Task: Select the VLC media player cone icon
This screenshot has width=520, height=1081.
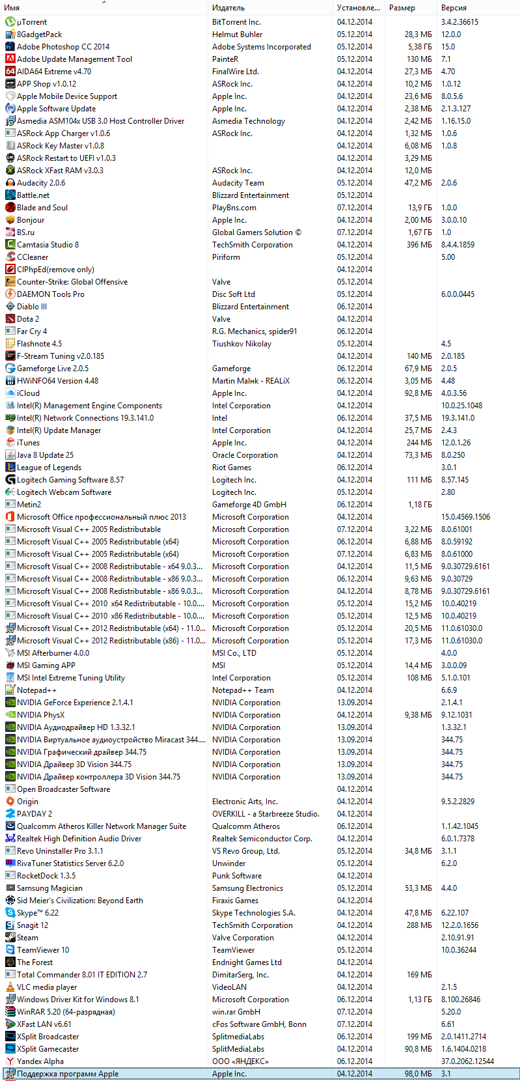Action: pyautogui.click(x=10, y=987)
